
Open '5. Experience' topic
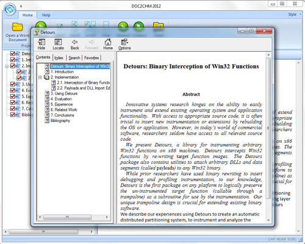[62, 104]
